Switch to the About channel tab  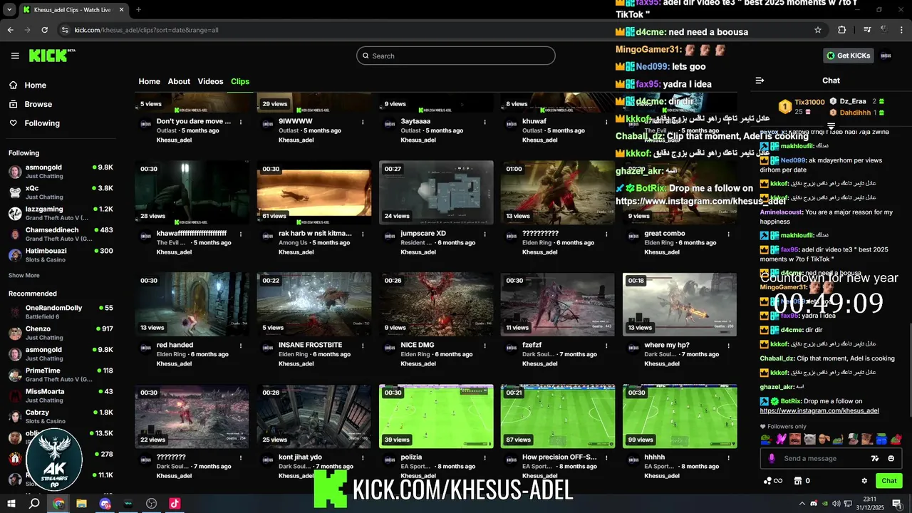pos(179,81)
